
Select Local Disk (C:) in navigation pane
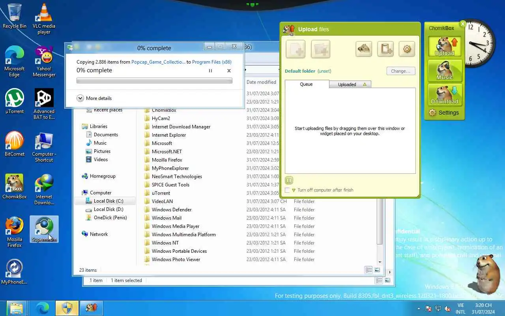(x=105, y=201)
